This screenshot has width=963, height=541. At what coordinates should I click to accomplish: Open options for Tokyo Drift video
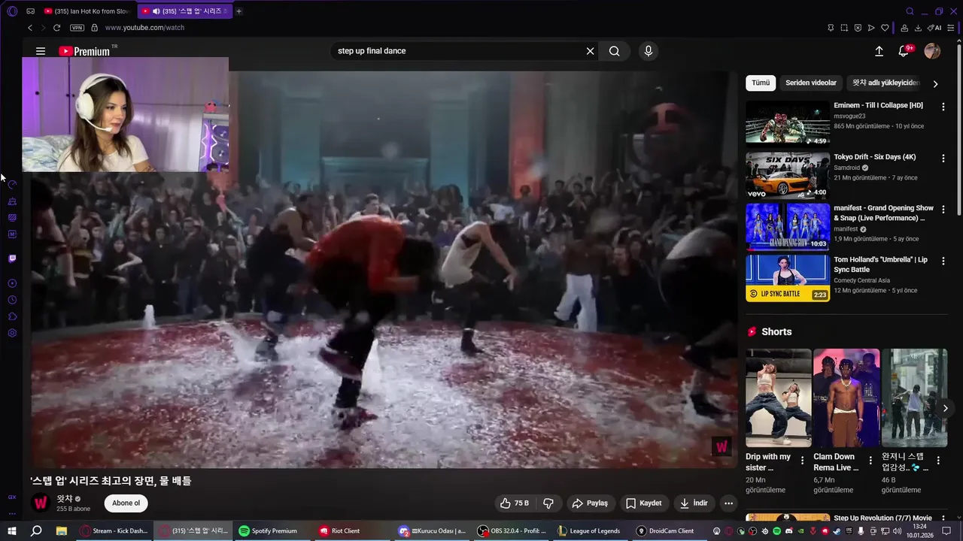(x=943, y=158)
